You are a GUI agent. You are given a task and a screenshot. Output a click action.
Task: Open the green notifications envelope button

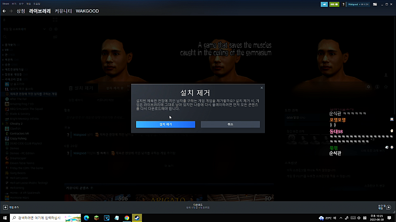tap(334, 4)
